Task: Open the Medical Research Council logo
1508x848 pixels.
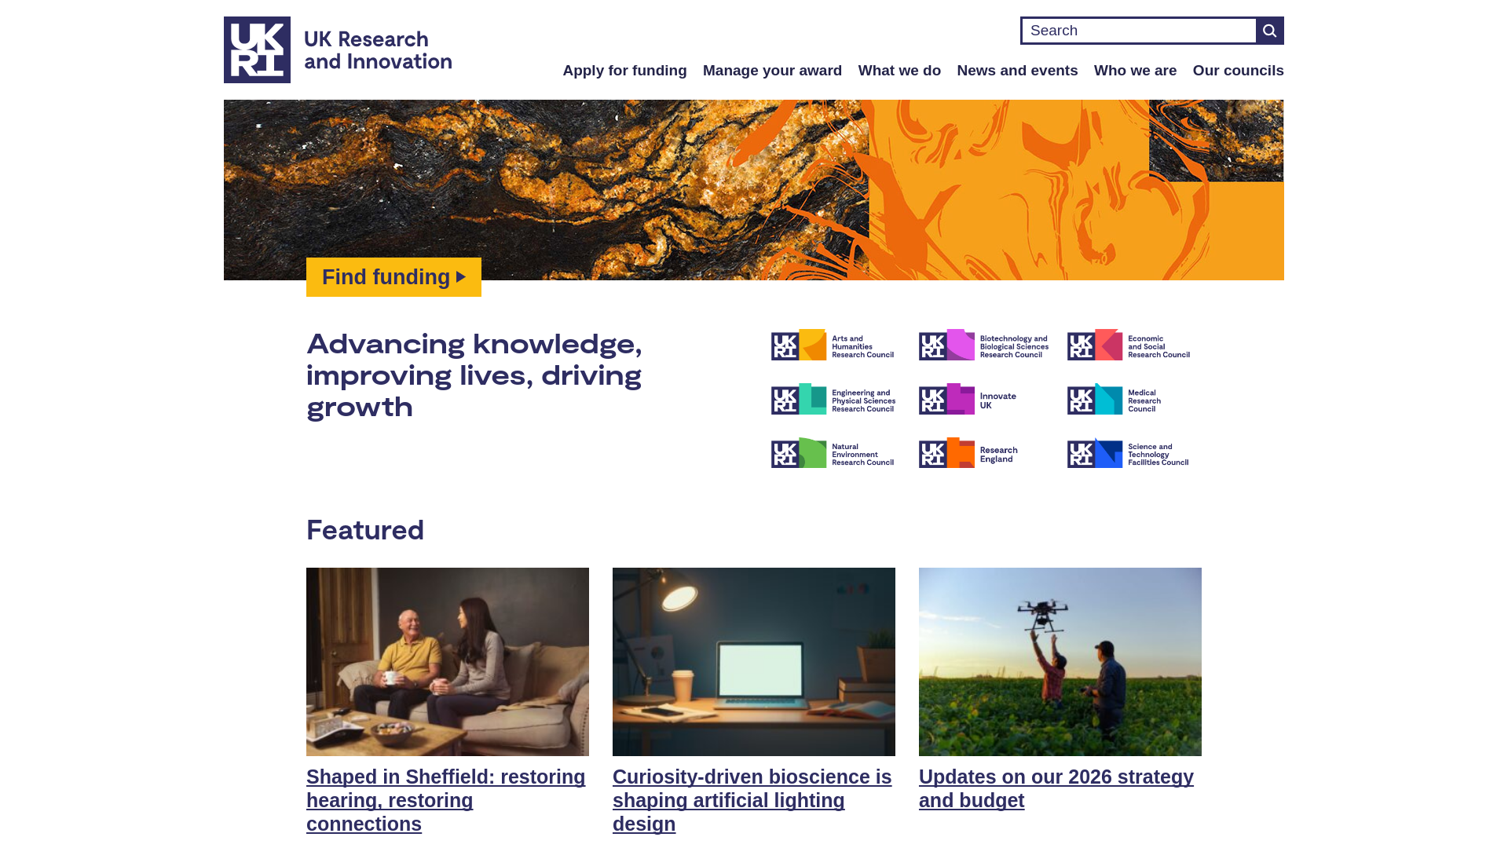Action: click(x=1115, y=399)
